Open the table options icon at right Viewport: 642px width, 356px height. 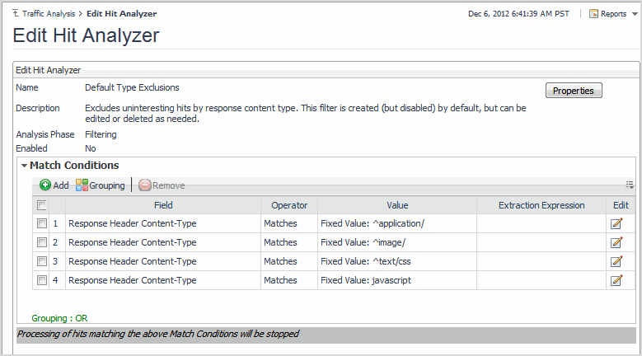[x=630, y=185]
